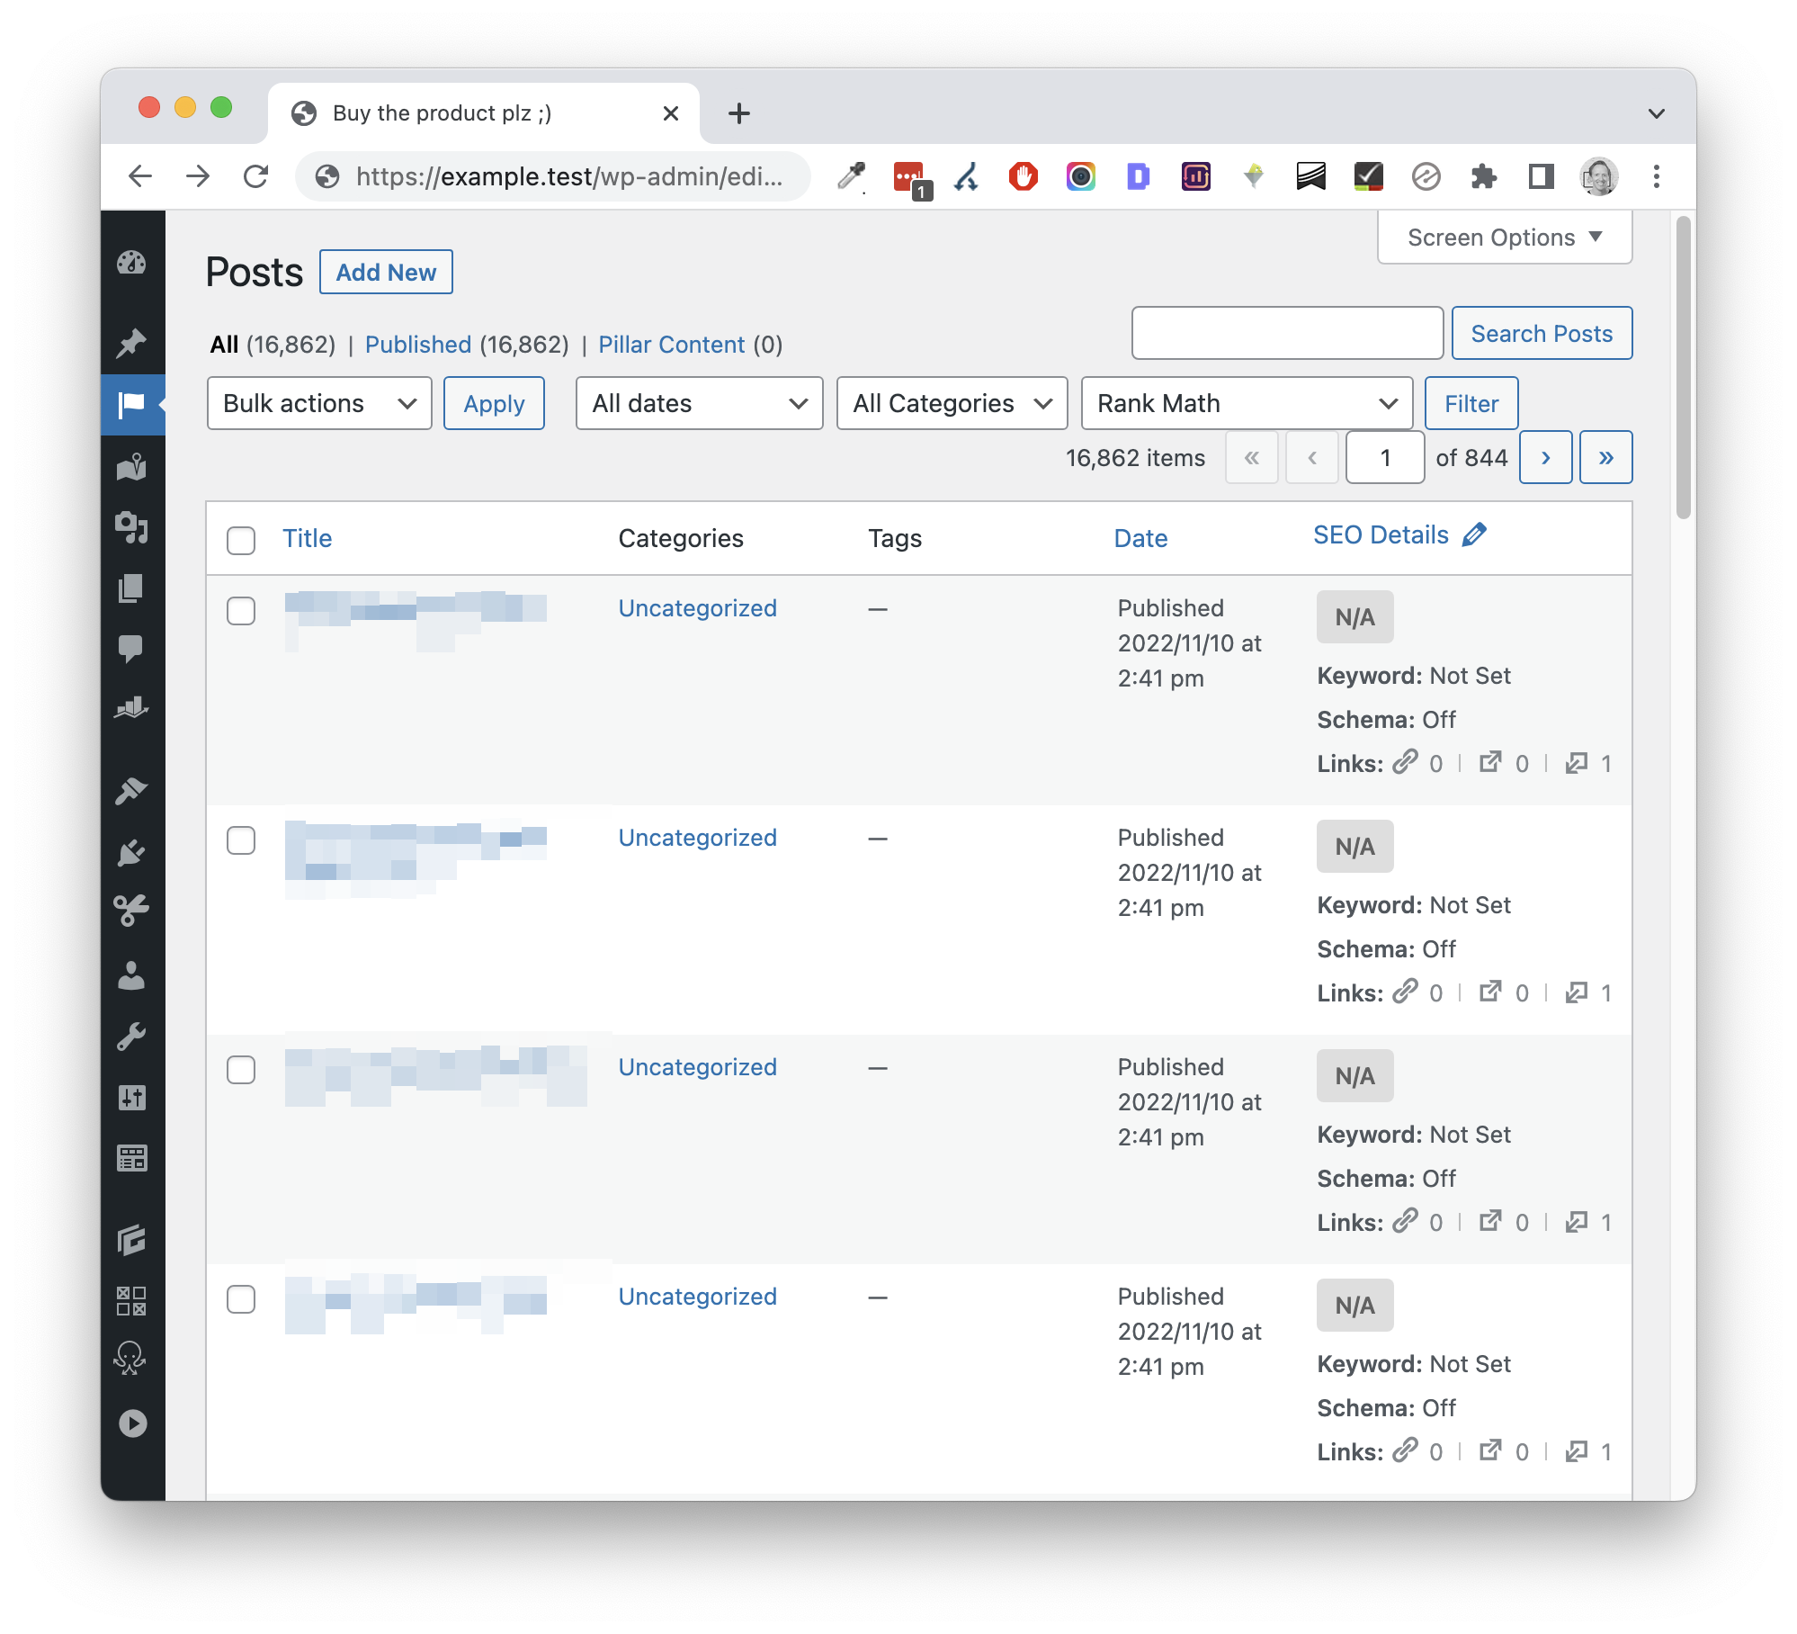1797x1634 pixels.
Task: Toggle the third post row checkbox
Action: pyautogui.click(x=243, y=1067)
